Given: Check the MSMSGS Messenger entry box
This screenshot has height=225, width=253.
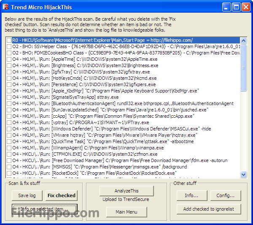Looking at the screenshot, I should [x=9, y=167].
